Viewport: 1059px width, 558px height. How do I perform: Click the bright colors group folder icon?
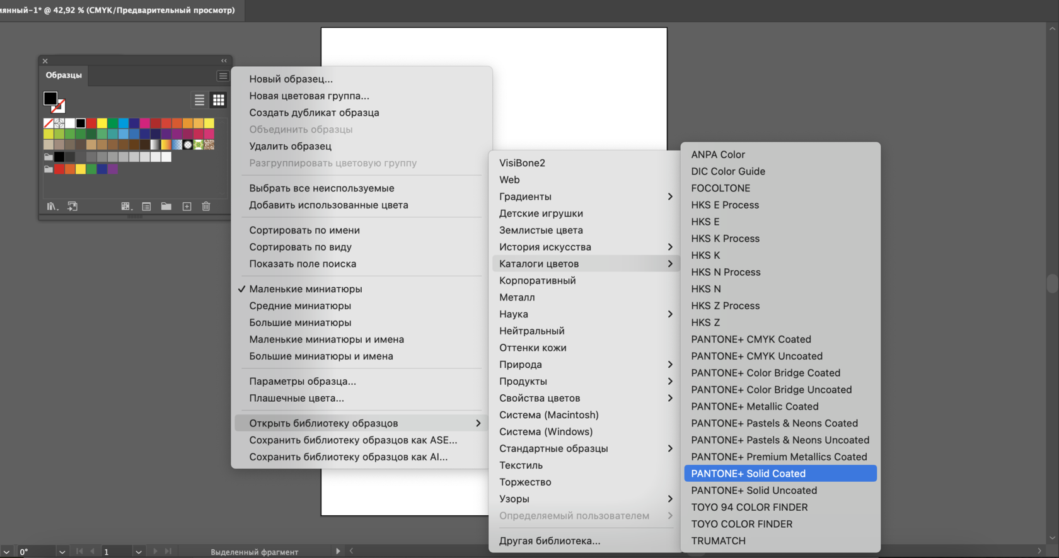(x=49, y=169)
